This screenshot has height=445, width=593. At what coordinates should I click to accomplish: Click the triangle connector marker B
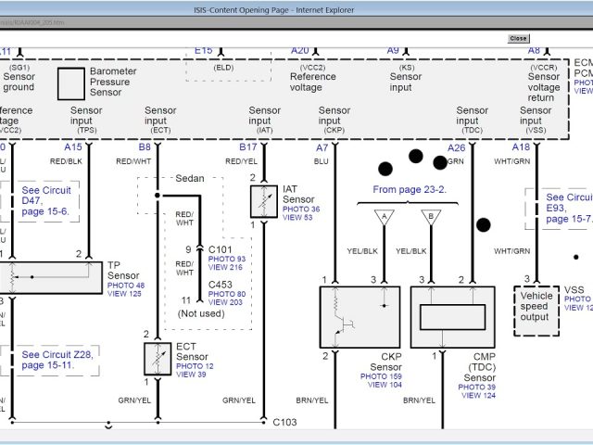point(428,217)
